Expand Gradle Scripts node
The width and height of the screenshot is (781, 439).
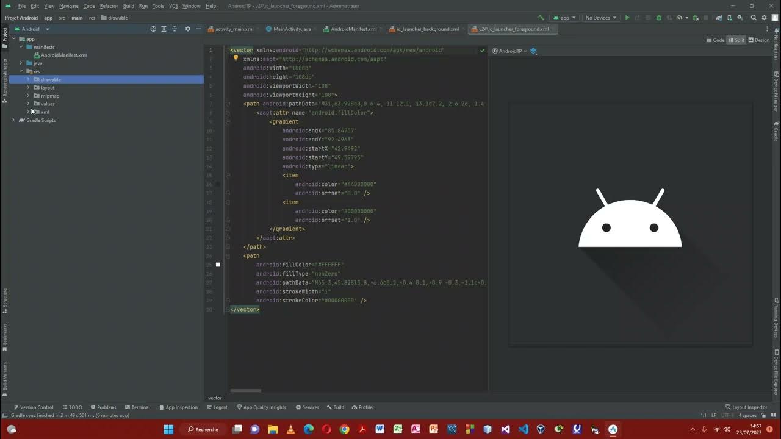coord(13,120)
